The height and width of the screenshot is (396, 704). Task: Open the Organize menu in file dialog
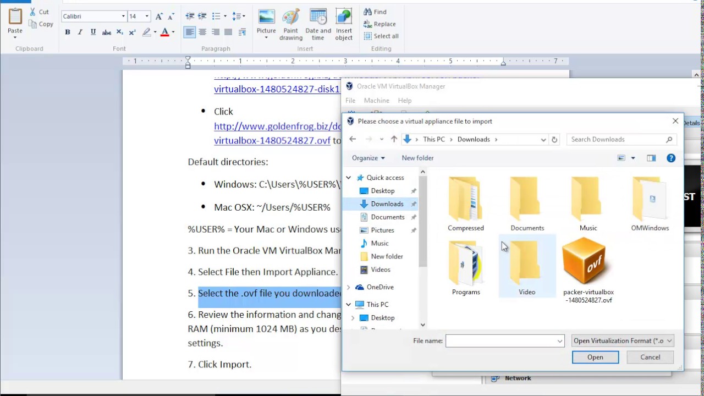coord(369,158)
